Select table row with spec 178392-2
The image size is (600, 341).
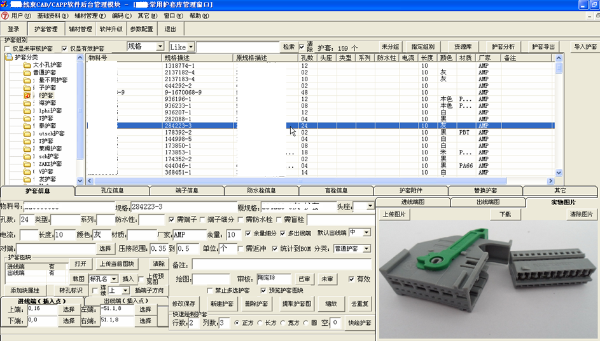pos(321,133)
